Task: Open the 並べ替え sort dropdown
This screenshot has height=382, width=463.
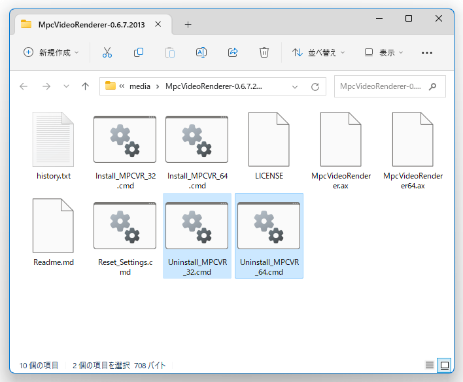Action: pyautogui.click(x=318, y=52)
